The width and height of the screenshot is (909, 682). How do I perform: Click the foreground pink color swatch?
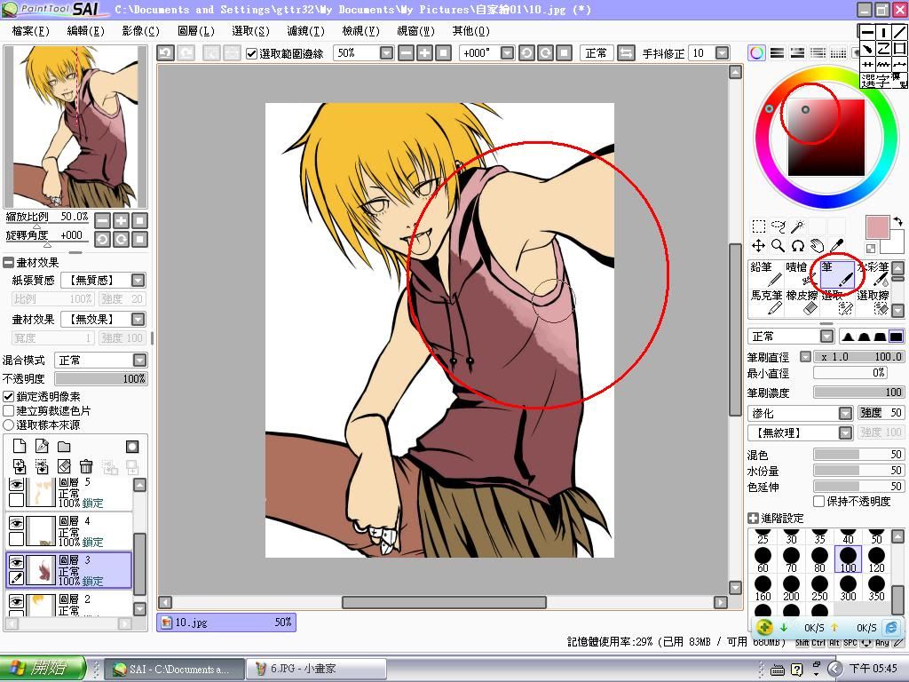[877, 226]
